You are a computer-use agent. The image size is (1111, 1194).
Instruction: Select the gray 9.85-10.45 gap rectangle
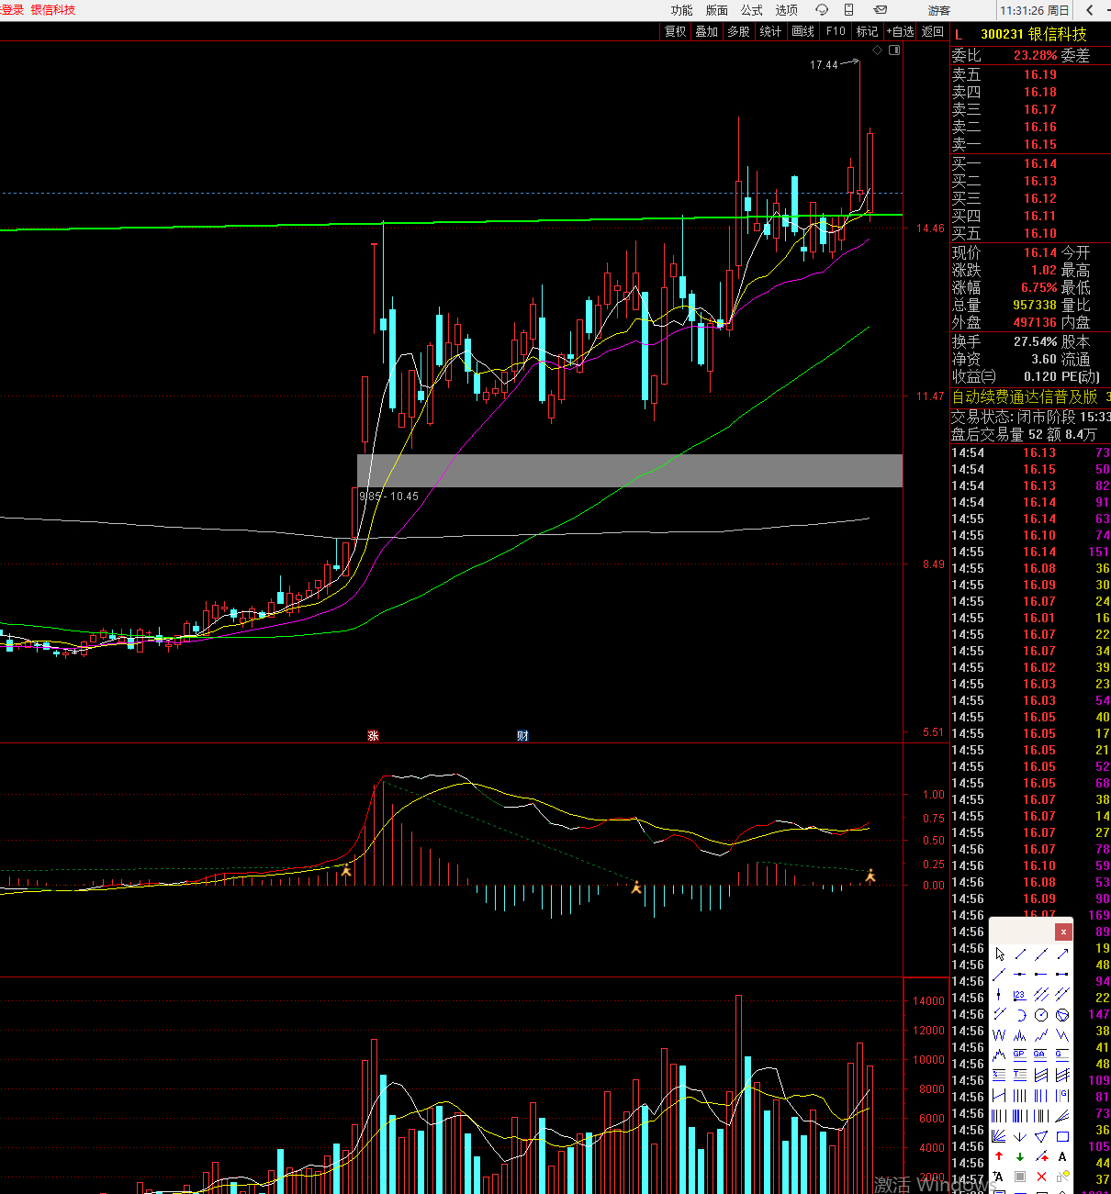coord(630,471)
